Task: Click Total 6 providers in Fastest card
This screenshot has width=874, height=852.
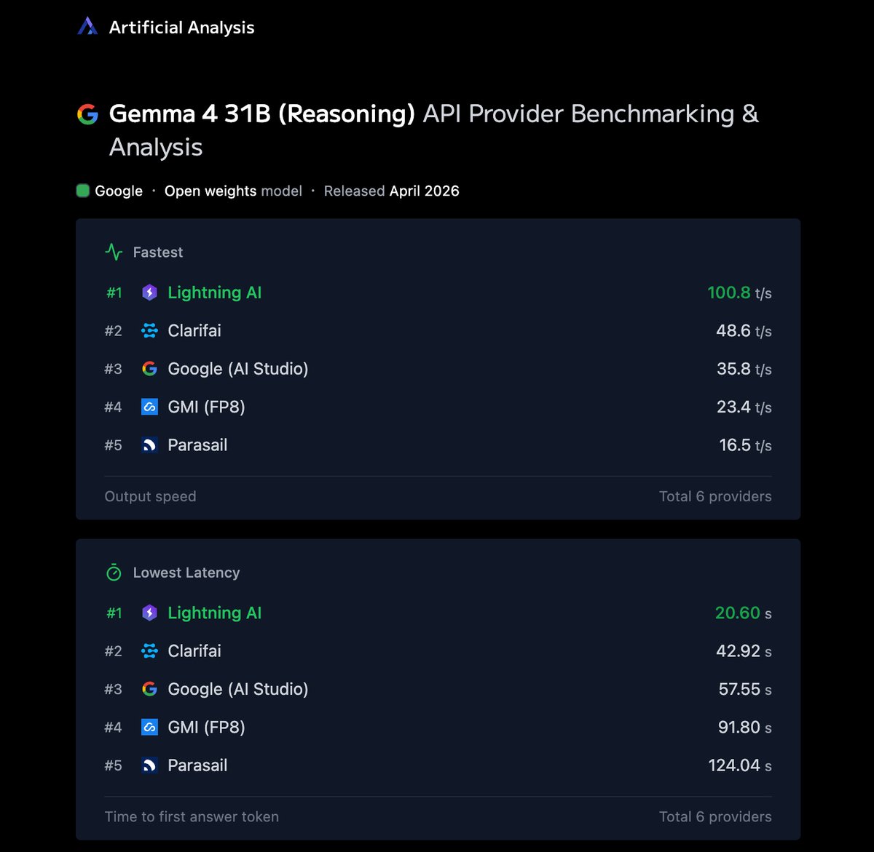Action: coord(715,496)
